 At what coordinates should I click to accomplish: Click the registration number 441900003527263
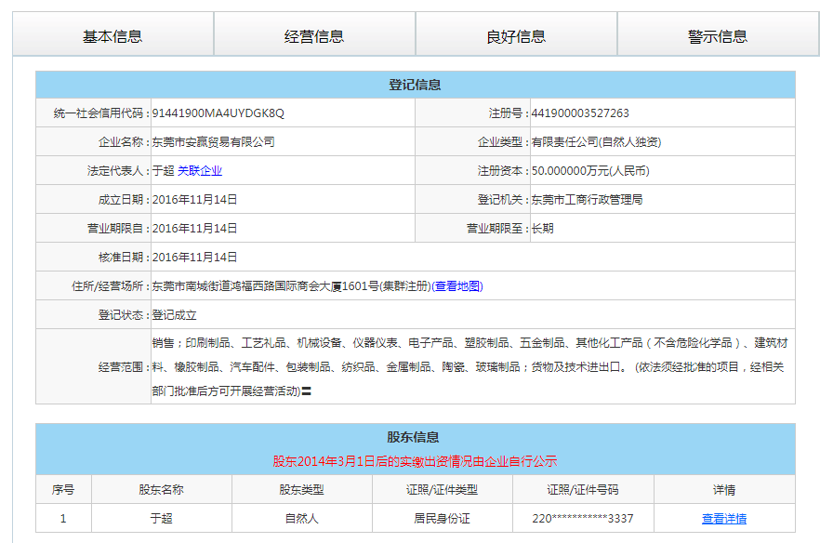click(x=579, y=113)
